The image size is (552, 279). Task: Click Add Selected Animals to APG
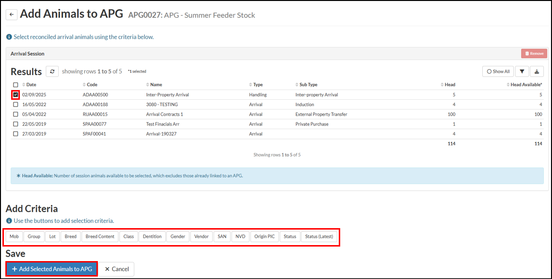pyautogui.click(x=52, y=269)
